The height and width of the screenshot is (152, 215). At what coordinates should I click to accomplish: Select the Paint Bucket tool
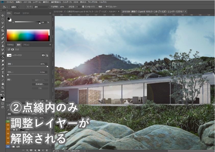click(3, 57)
